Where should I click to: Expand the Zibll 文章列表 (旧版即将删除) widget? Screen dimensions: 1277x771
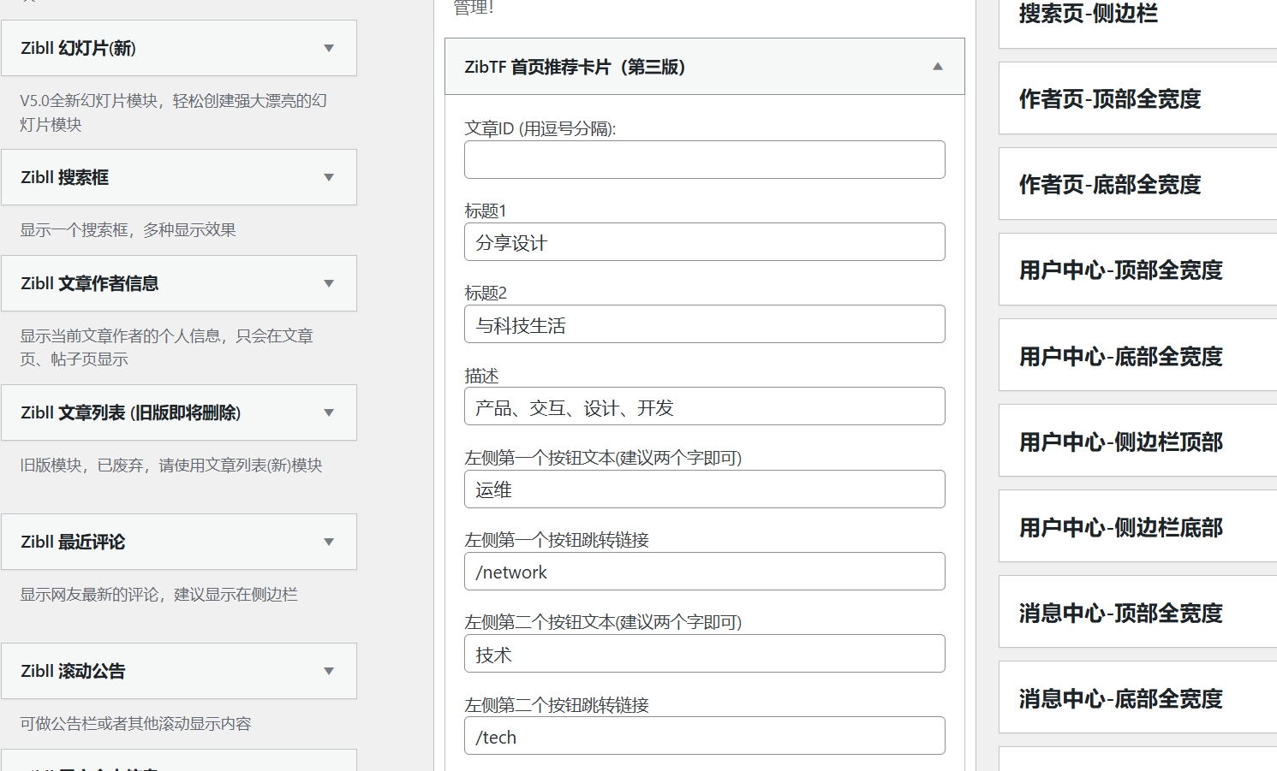[329, 412]
